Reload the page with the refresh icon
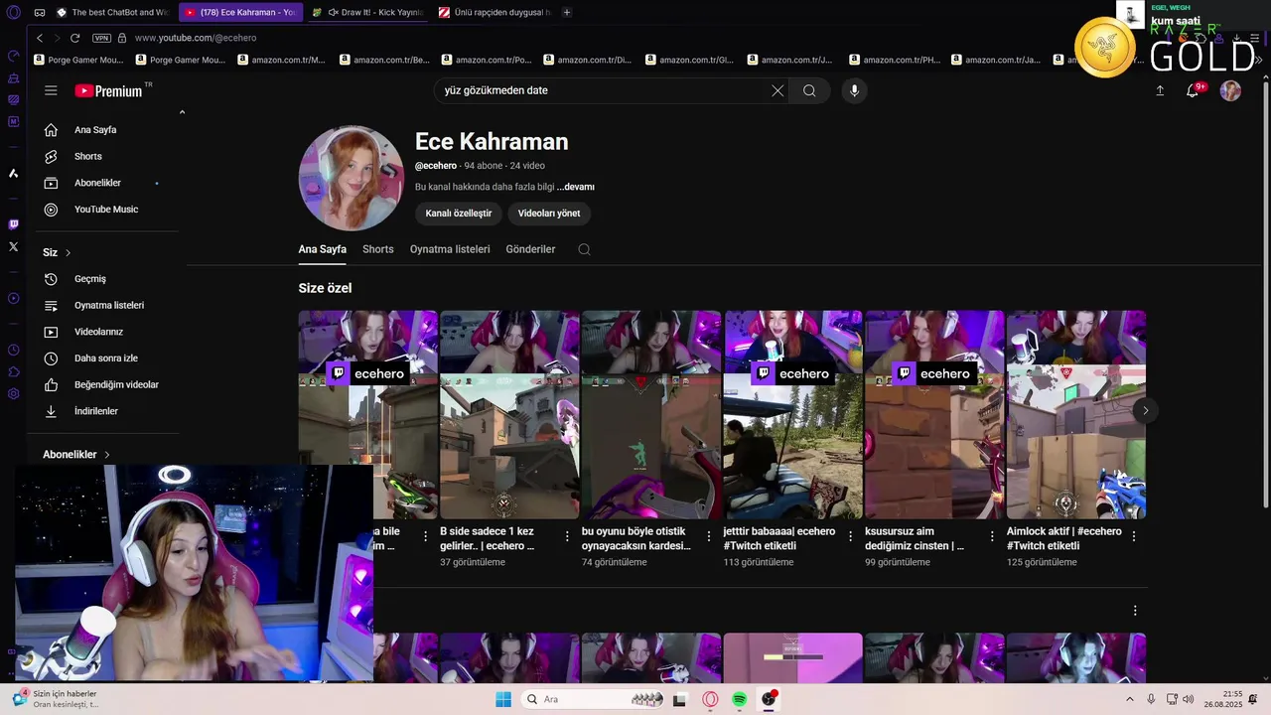 tap(74, 38)
